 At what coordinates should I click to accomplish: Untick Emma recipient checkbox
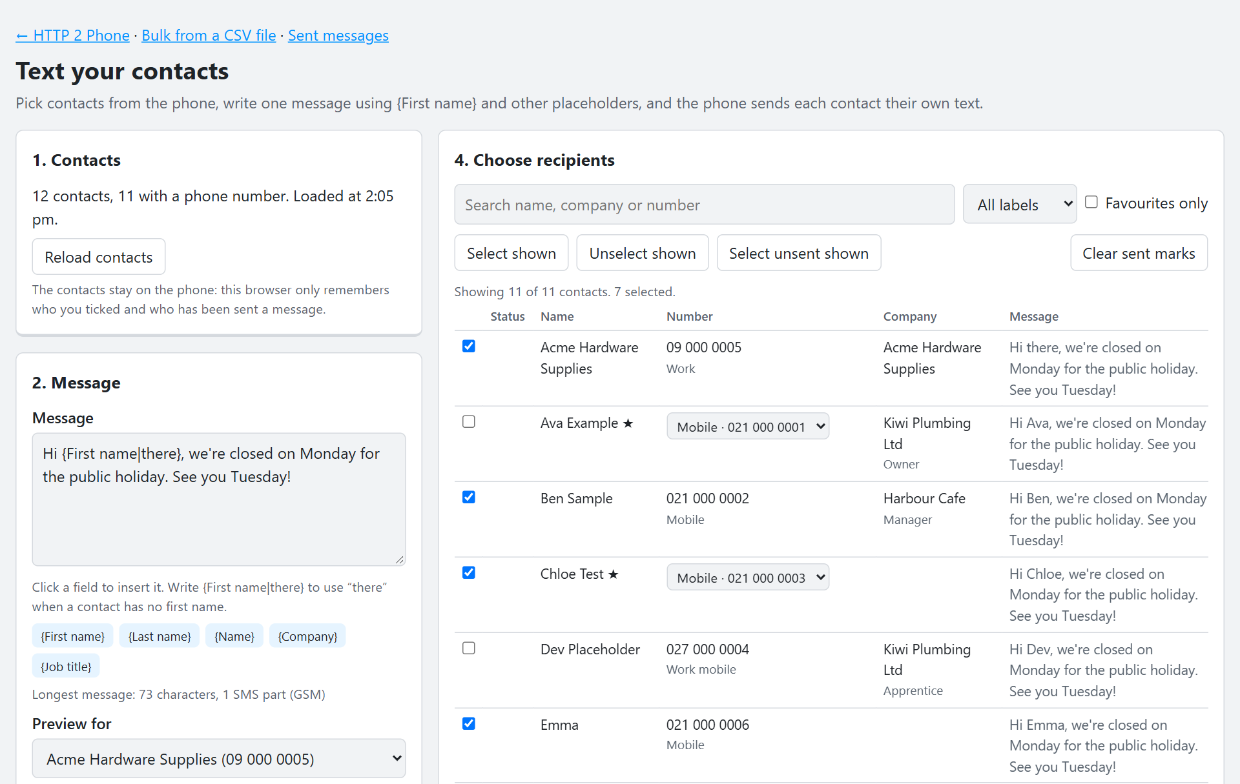pyautogui.click(x=469, y=724)
